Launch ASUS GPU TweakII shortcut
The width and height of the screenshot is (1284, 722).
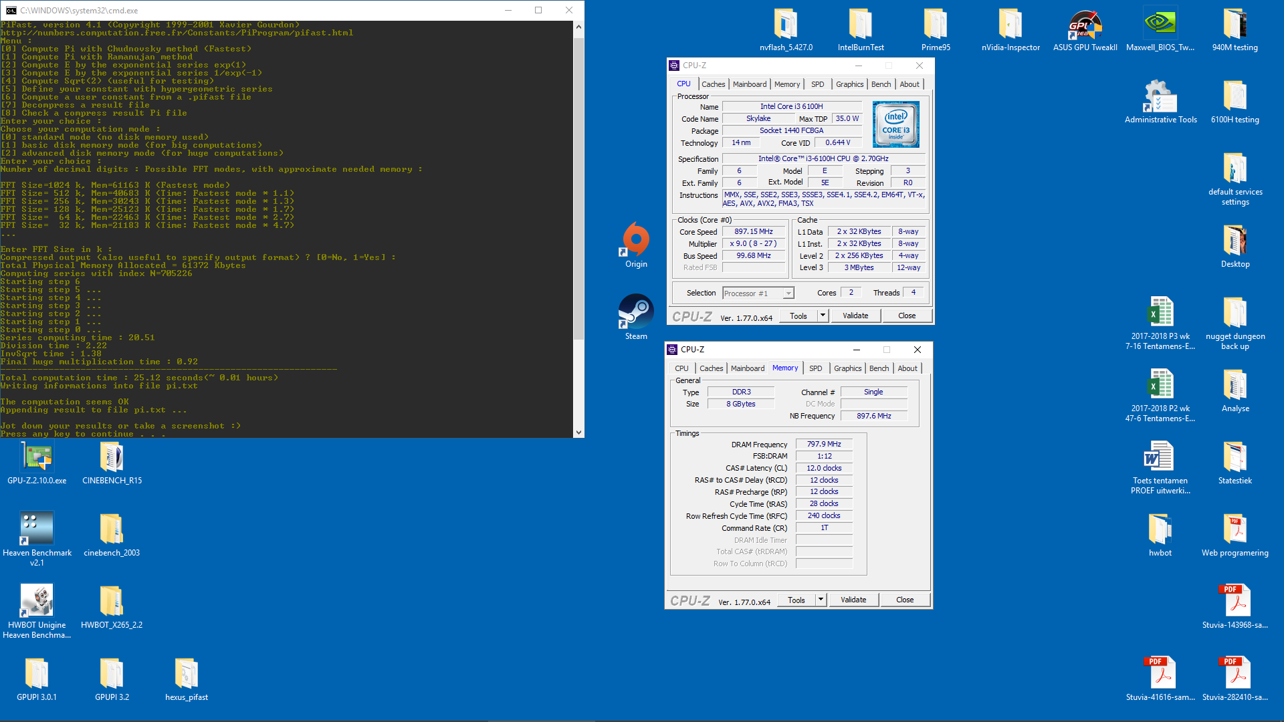point(1085,30)
